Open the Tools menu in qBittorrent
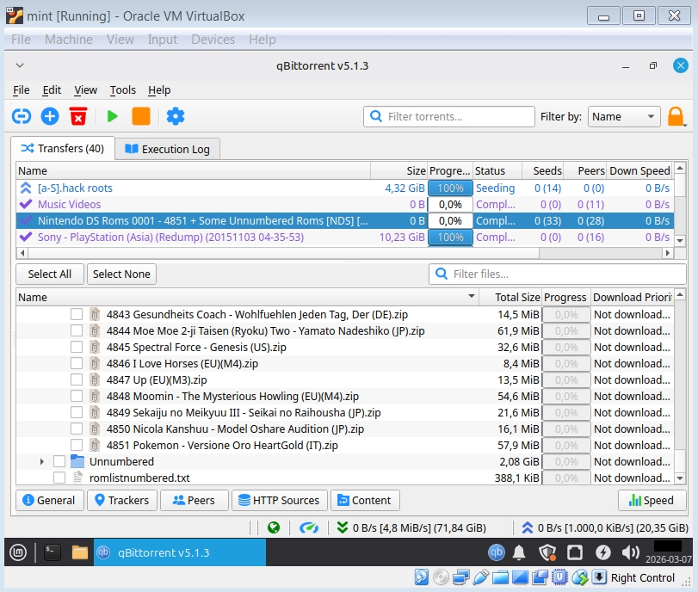Screen dimensions: 698x592 point(123,89)
